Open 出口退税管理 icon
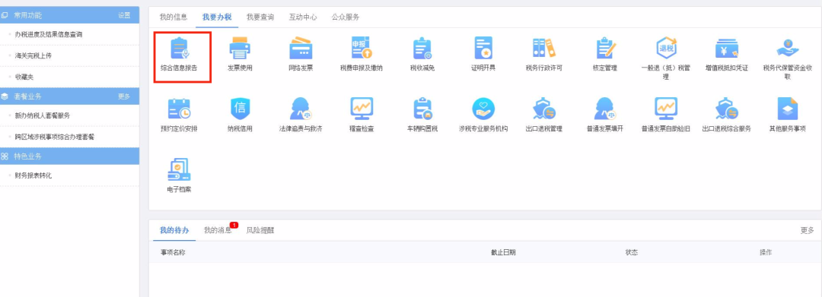Viewport: 822px width, 297px height. 543,109
